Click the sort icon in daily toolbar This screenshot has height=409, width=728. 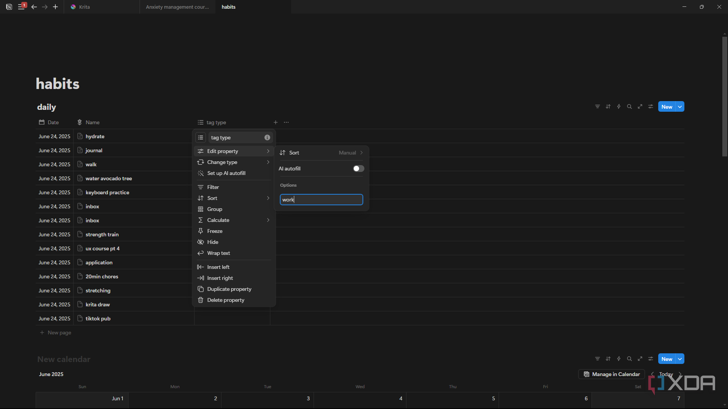coord(608,107)
